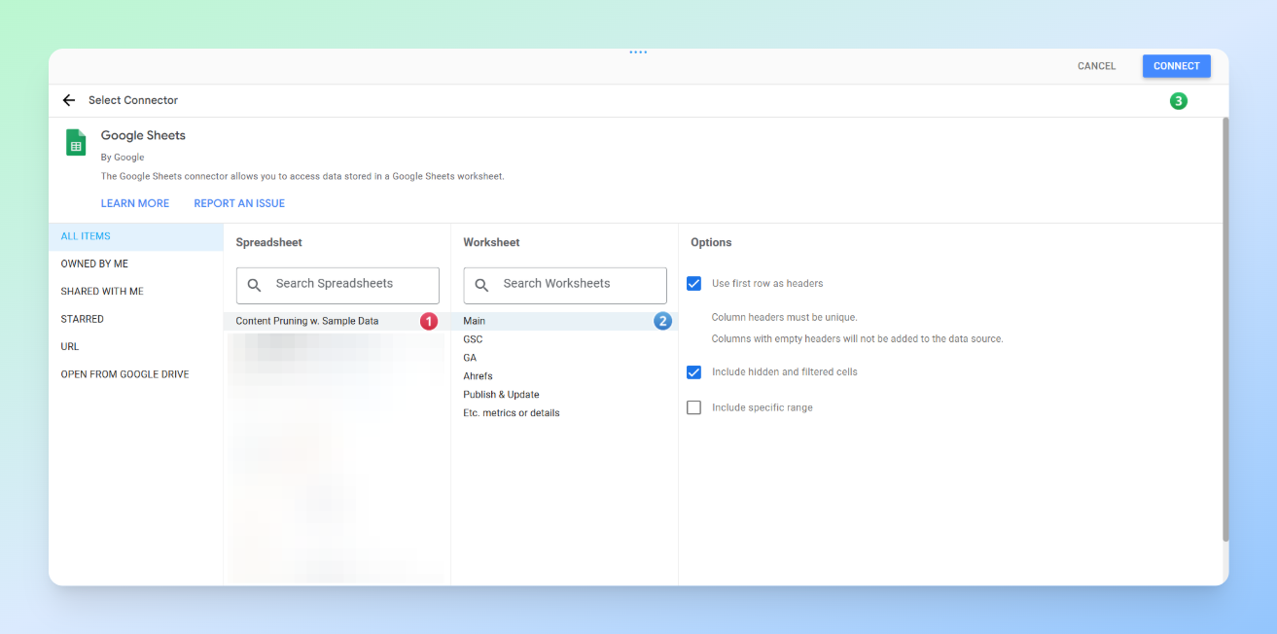The height and width of the screenshot is (634, 1277).
Task: Uncheck Use first row as headers
Action: click(693, 284)
